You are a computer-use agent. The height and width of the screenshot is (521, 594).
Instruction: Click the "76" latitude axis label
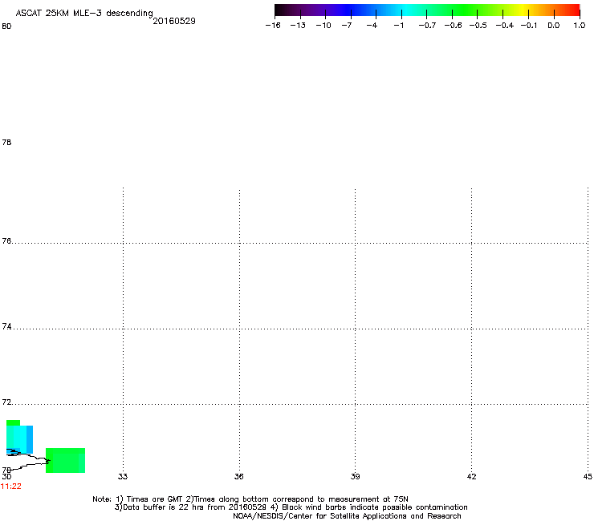tap(6, 241)
